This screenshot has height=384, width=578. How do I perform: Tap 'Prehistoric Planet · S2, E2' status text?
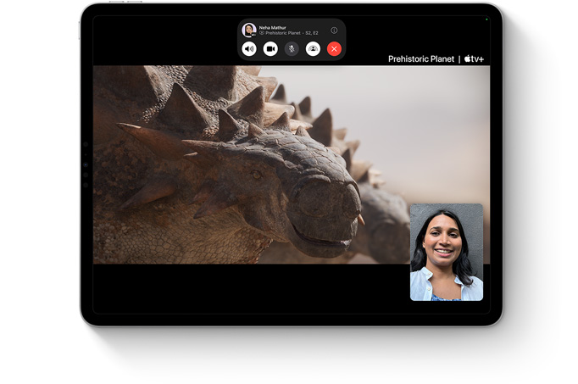point(289,33)
